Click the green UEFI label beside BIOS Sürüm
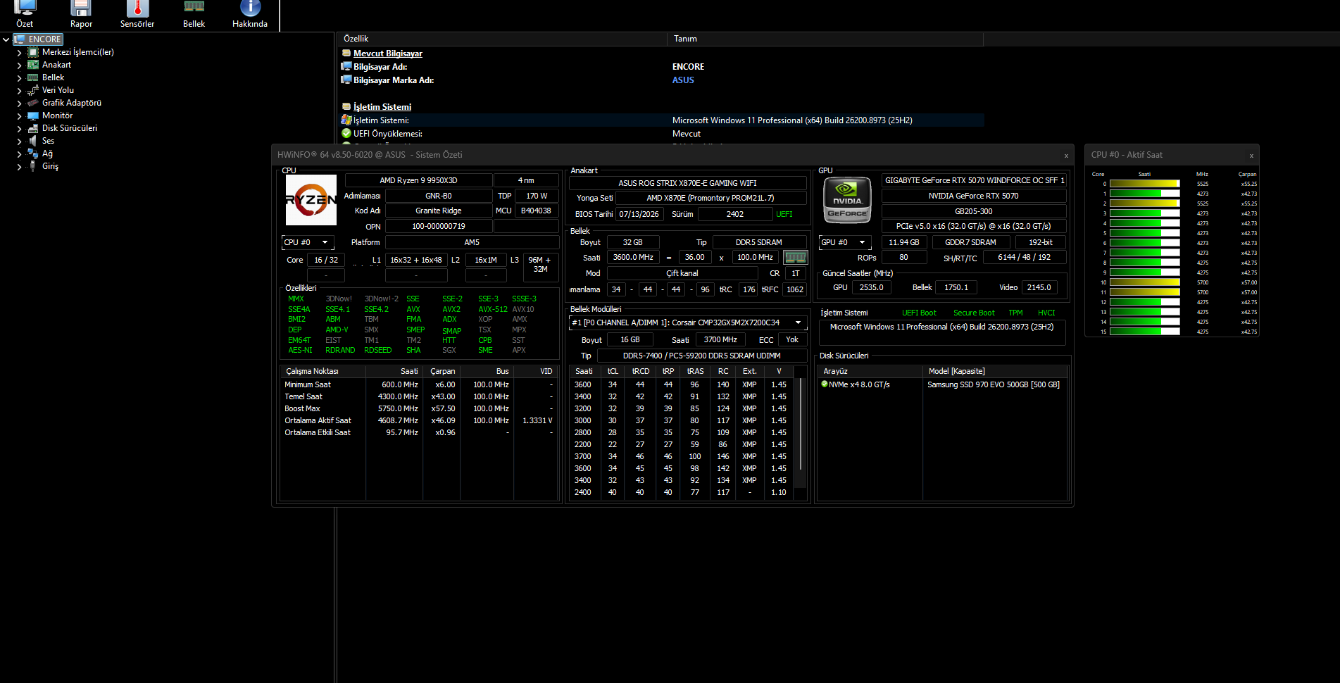1340x683 pixels. click(x=784, y=214)
